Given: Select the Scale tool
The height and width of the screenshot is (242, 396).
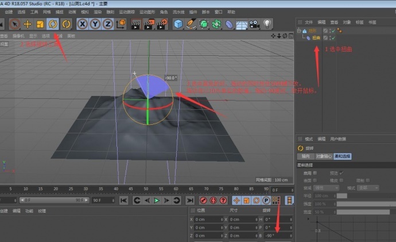Looking at the screenshot, I should [x=40, y=24].
